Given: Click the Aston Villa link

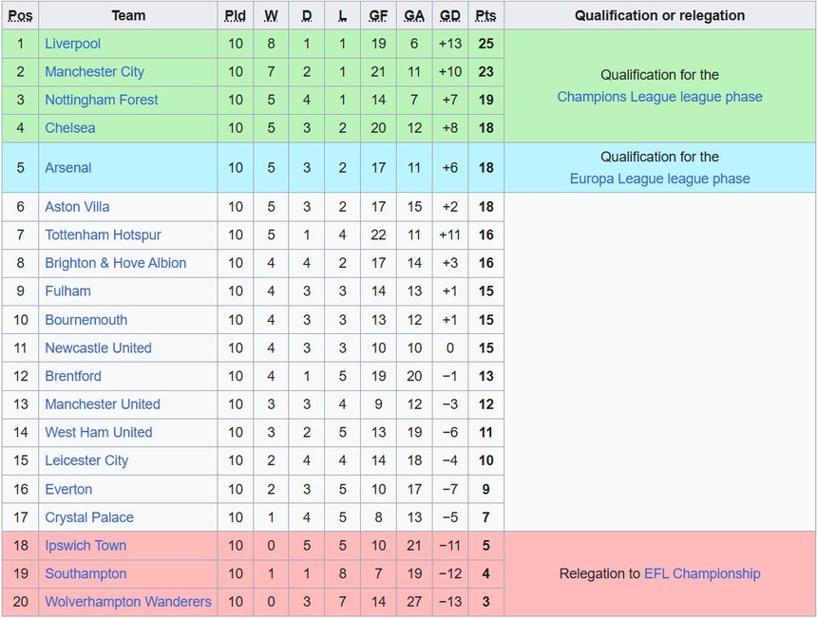Looking at the screenshot, I should [x=77, y=207].
